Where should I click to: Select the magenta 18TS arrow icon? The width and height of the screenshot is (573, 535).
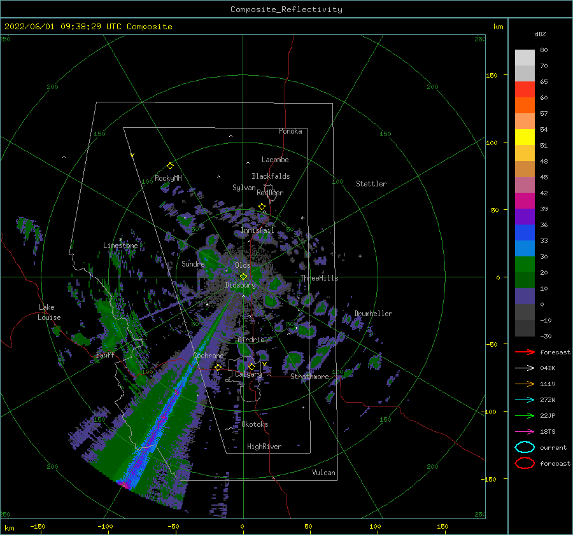tap(525, 432)
